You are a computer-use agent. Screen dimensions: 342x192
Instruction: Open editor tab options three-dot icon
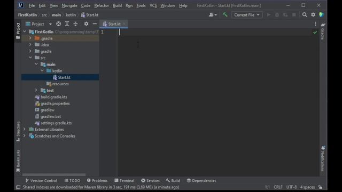[315, 24]
